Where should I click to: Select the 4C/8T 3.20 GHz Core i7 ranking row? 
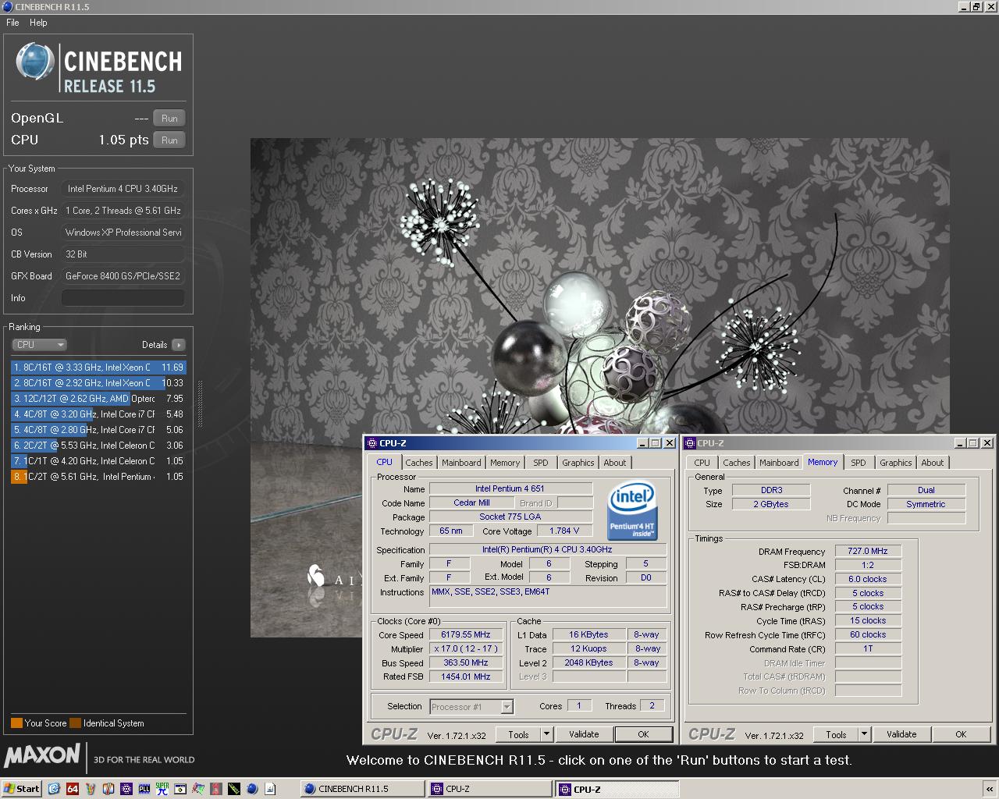[x=98, y=414]
